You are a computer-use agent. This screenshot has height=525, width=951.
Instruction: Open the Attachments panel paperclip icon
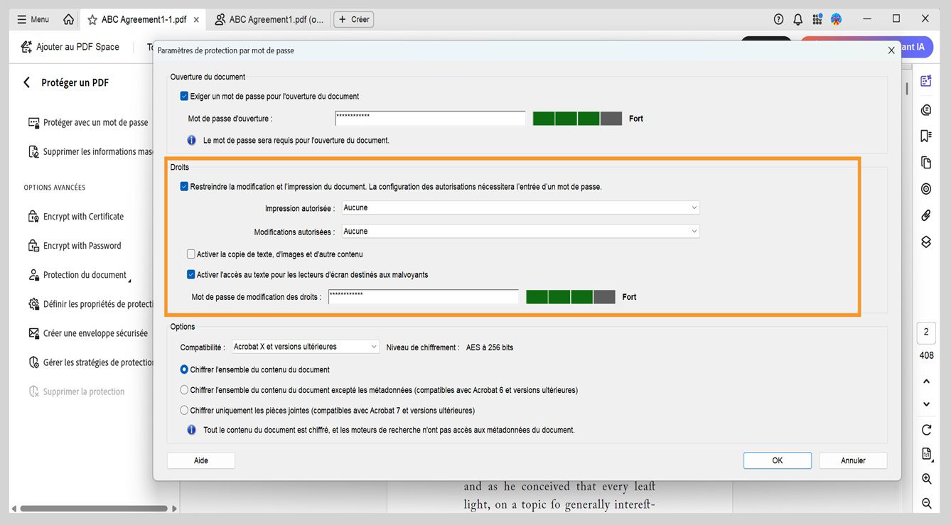[925, 215]
